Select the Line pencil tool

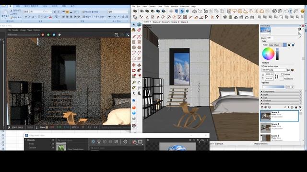[134, 36]
